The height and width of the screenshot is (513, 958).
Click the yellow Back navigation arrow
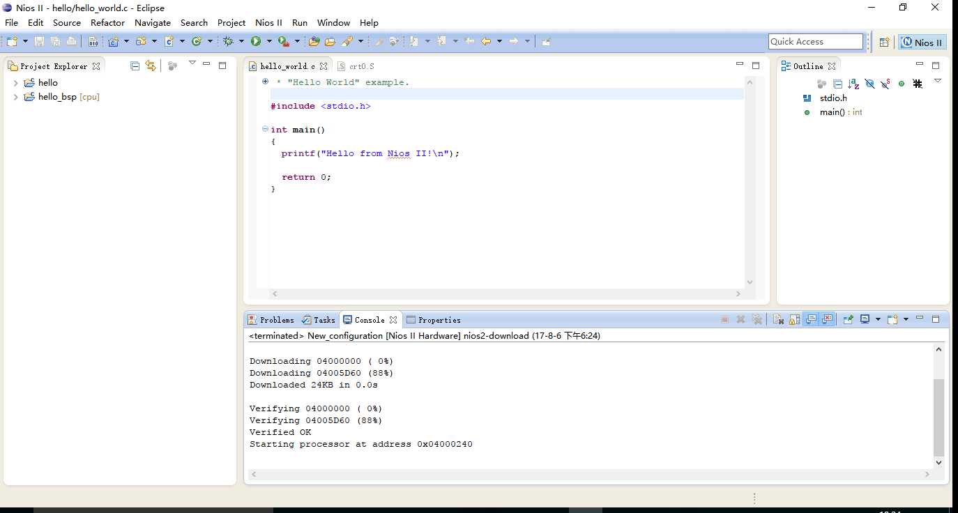pyautogui.click(x=485, y=41)
